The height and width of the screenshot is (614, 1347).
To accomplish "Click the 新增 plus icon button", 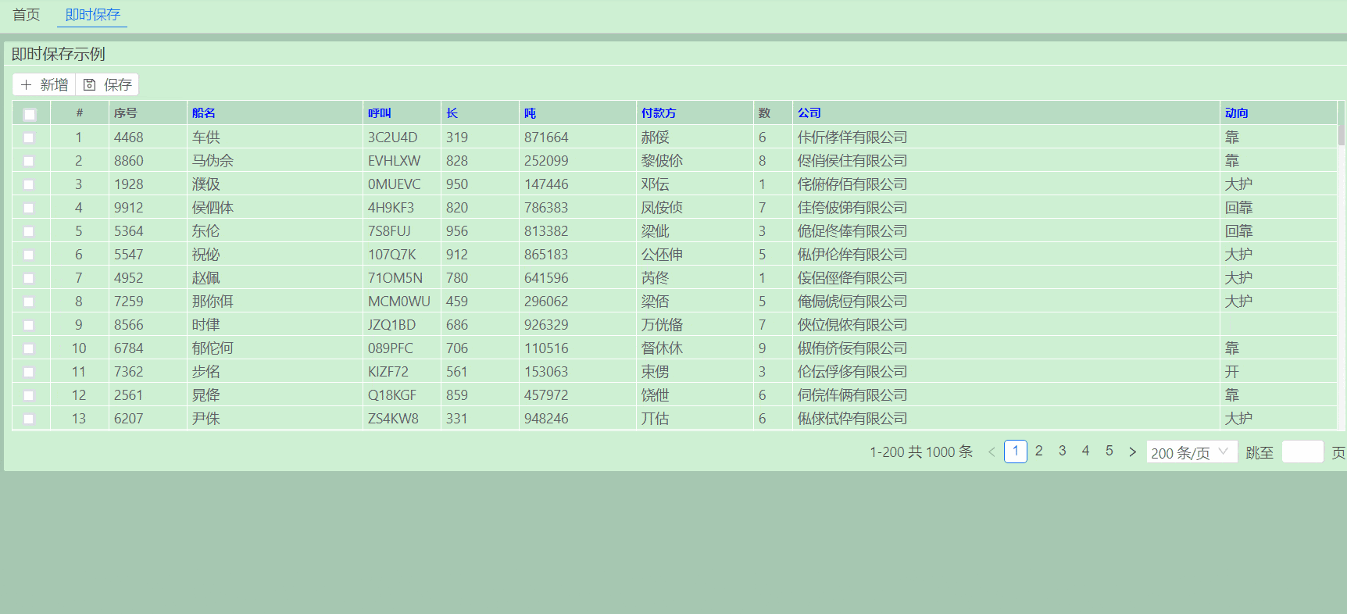I will pyautogui.click(x=44, y=84).
